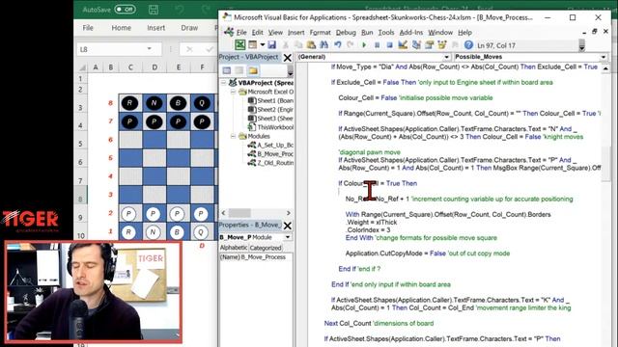618x347 pixels.
Task: Click the (Name) B_Move_Process property field
Action: click(x=256, y=257)
